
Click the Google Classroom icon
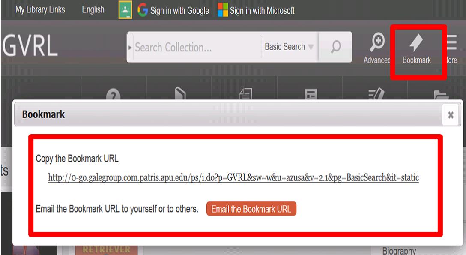point(125,10)
